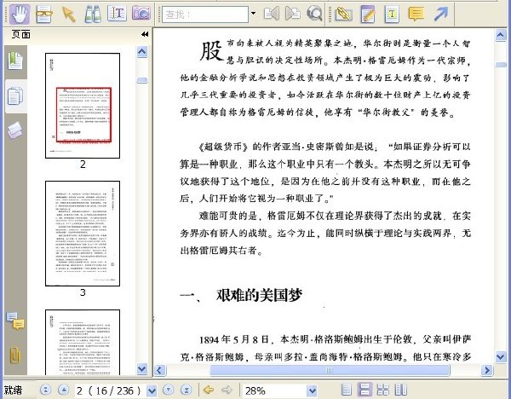Click into the find text field
This screenshot has height=399, width=511.
[x=205, y=14]
